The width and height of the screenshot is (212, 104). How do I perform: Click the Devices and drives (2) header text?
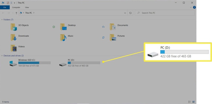14,56
